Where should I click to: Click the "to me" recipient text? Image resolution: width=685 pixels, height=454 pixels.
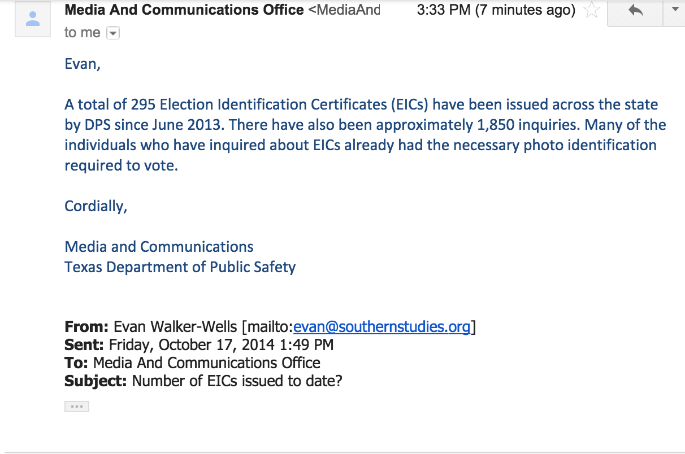pyautogui.click(x=83, y=33)
